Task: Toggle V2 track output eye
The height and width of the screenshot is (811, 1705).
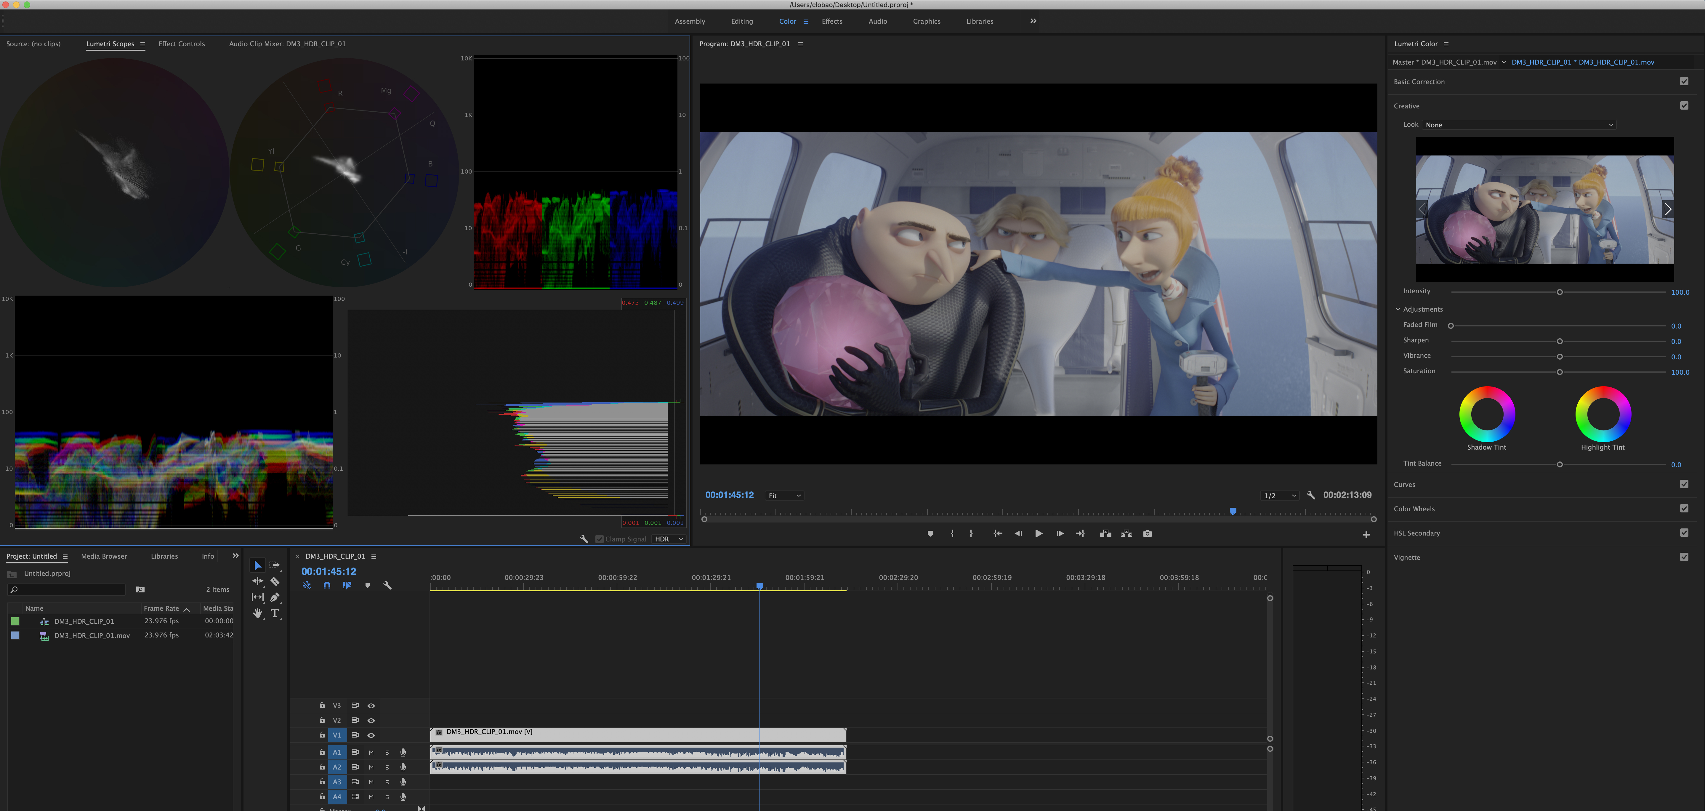Action: 371,720
